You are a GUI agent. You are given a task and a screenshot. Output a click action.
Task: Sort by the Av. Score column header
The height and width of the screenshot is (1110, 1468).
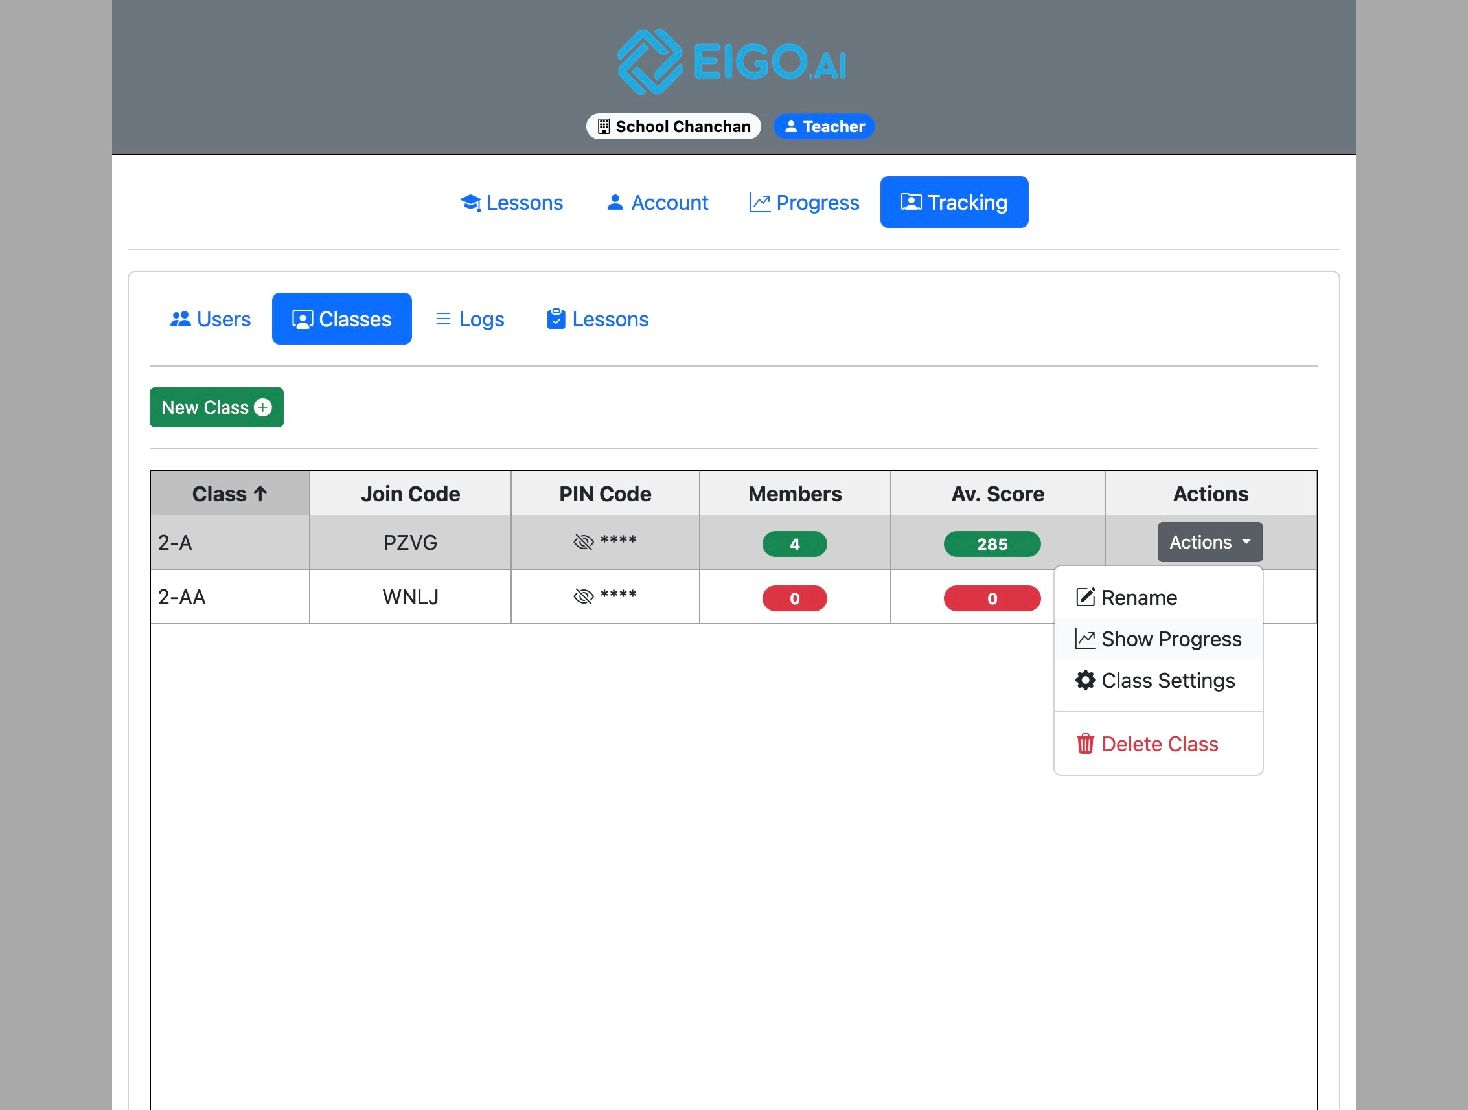[x=998, y=493]
